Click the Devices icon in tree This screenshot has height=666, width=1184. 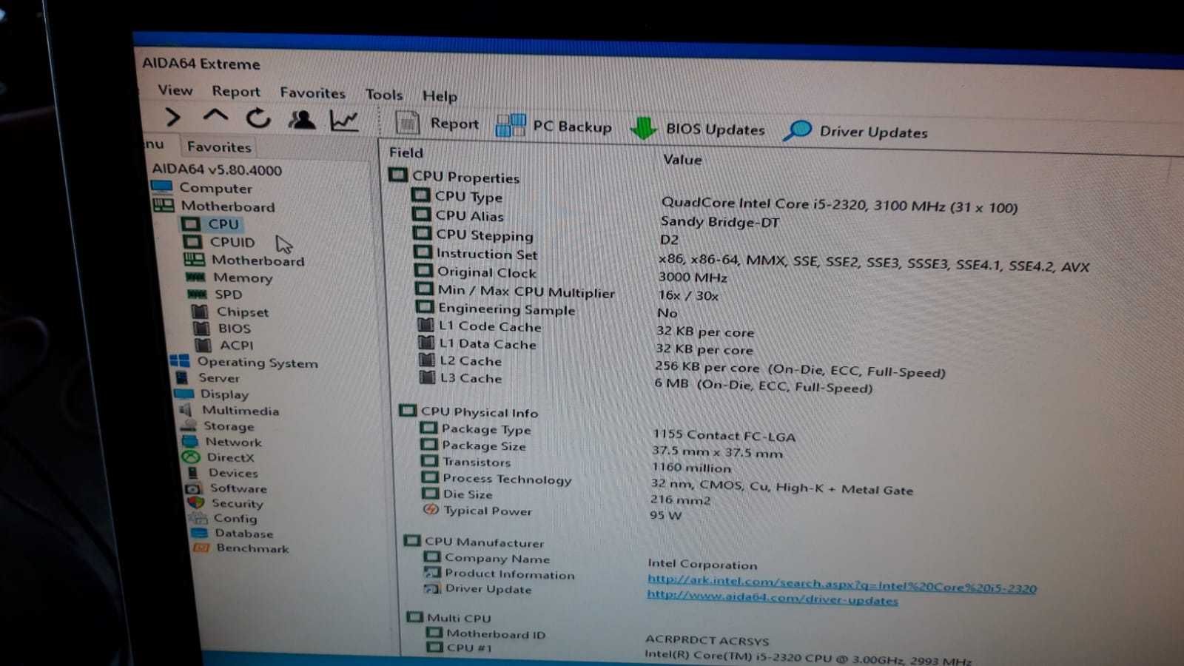(193, 472)
